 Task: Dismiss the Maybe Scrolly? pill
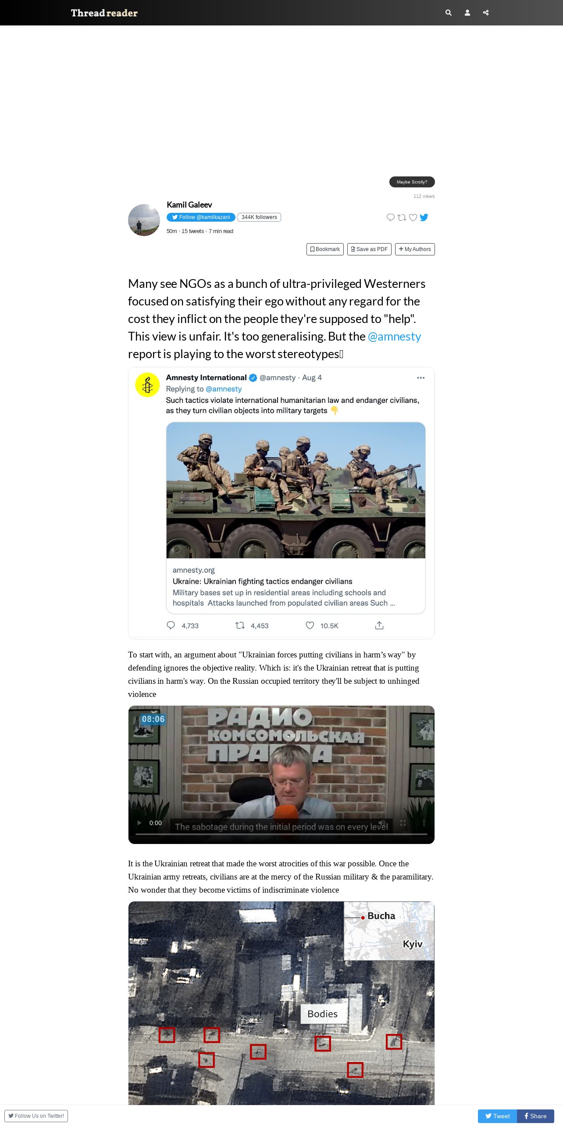(x=412, y=182)
